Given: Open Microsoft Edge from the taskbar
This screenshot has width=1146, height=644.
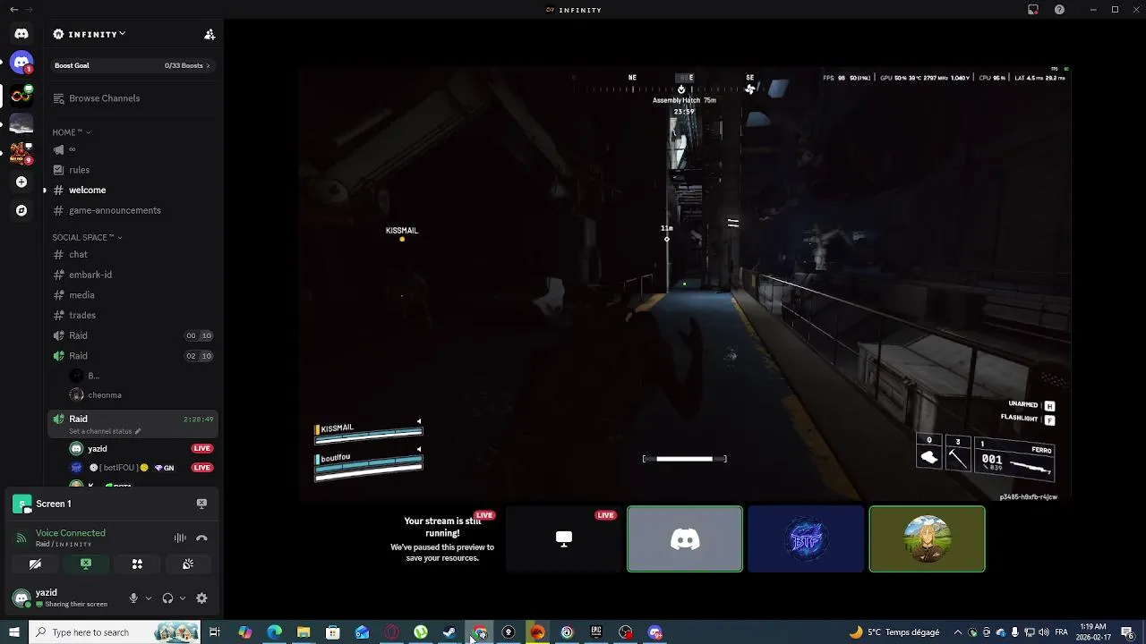Looking at the screenshot, I should tap(274, 632).
